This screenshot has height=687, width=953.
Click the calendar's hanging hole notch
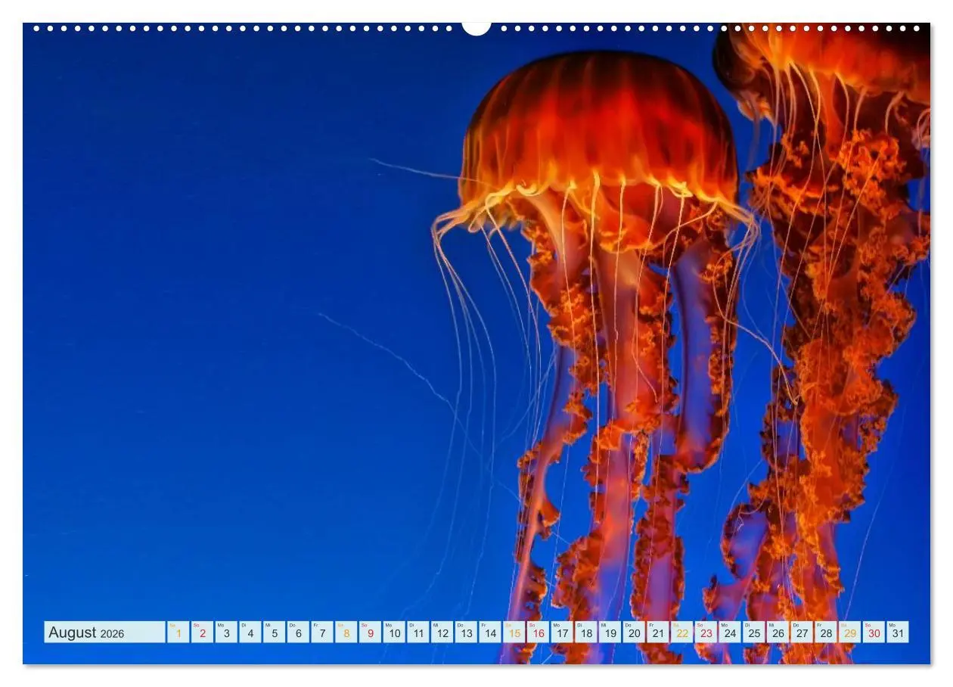476,28
